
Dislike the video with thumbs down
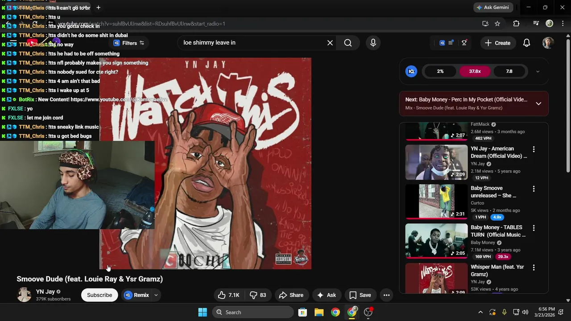258,295
